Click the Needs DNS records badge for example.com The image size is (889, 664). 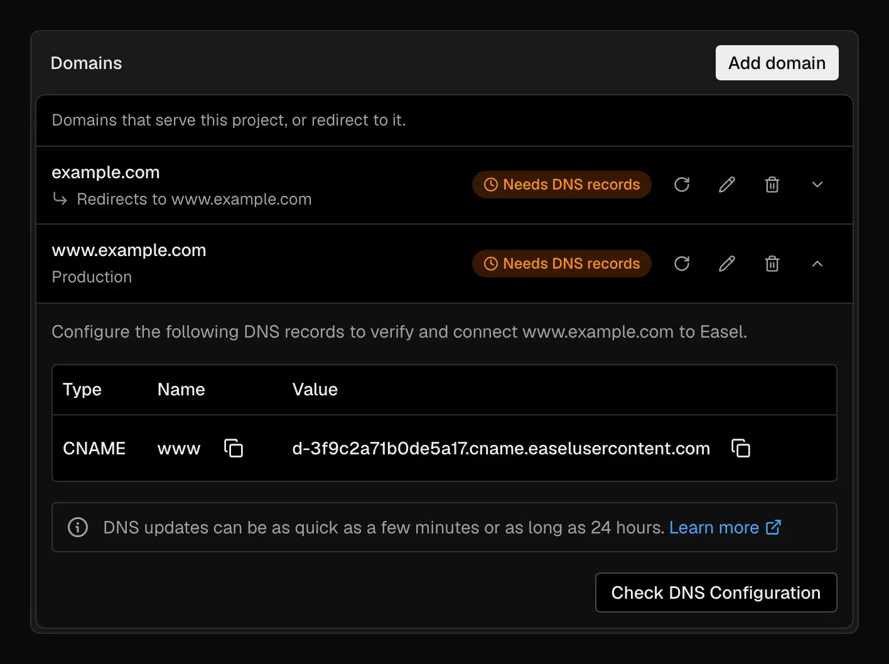pos(562,185)
